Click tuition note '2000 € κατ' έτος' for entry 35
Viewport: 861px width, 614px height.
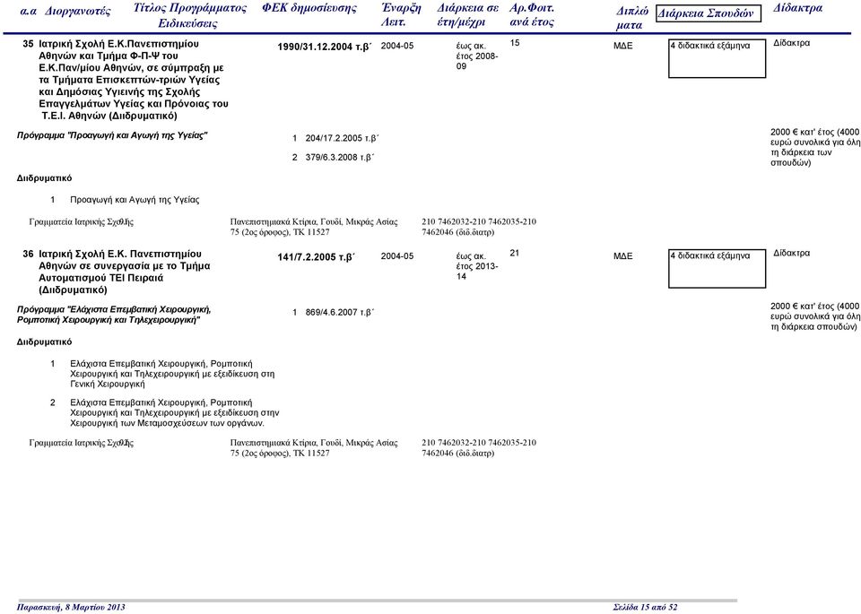point(815,148)
